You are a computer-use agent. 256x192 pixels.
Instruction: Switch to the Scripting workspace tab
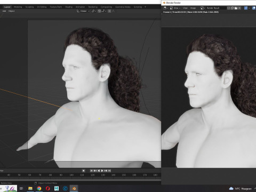(x=138, y=7)
